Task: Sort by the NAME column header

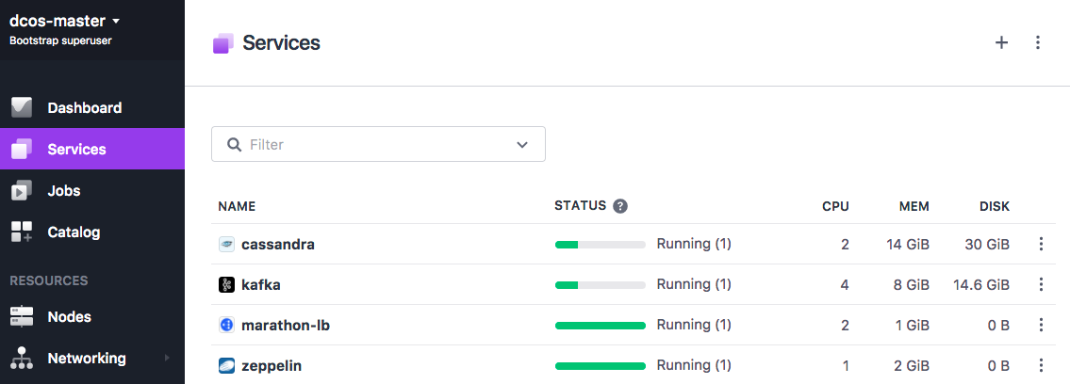Action: [x=236, y=206]
